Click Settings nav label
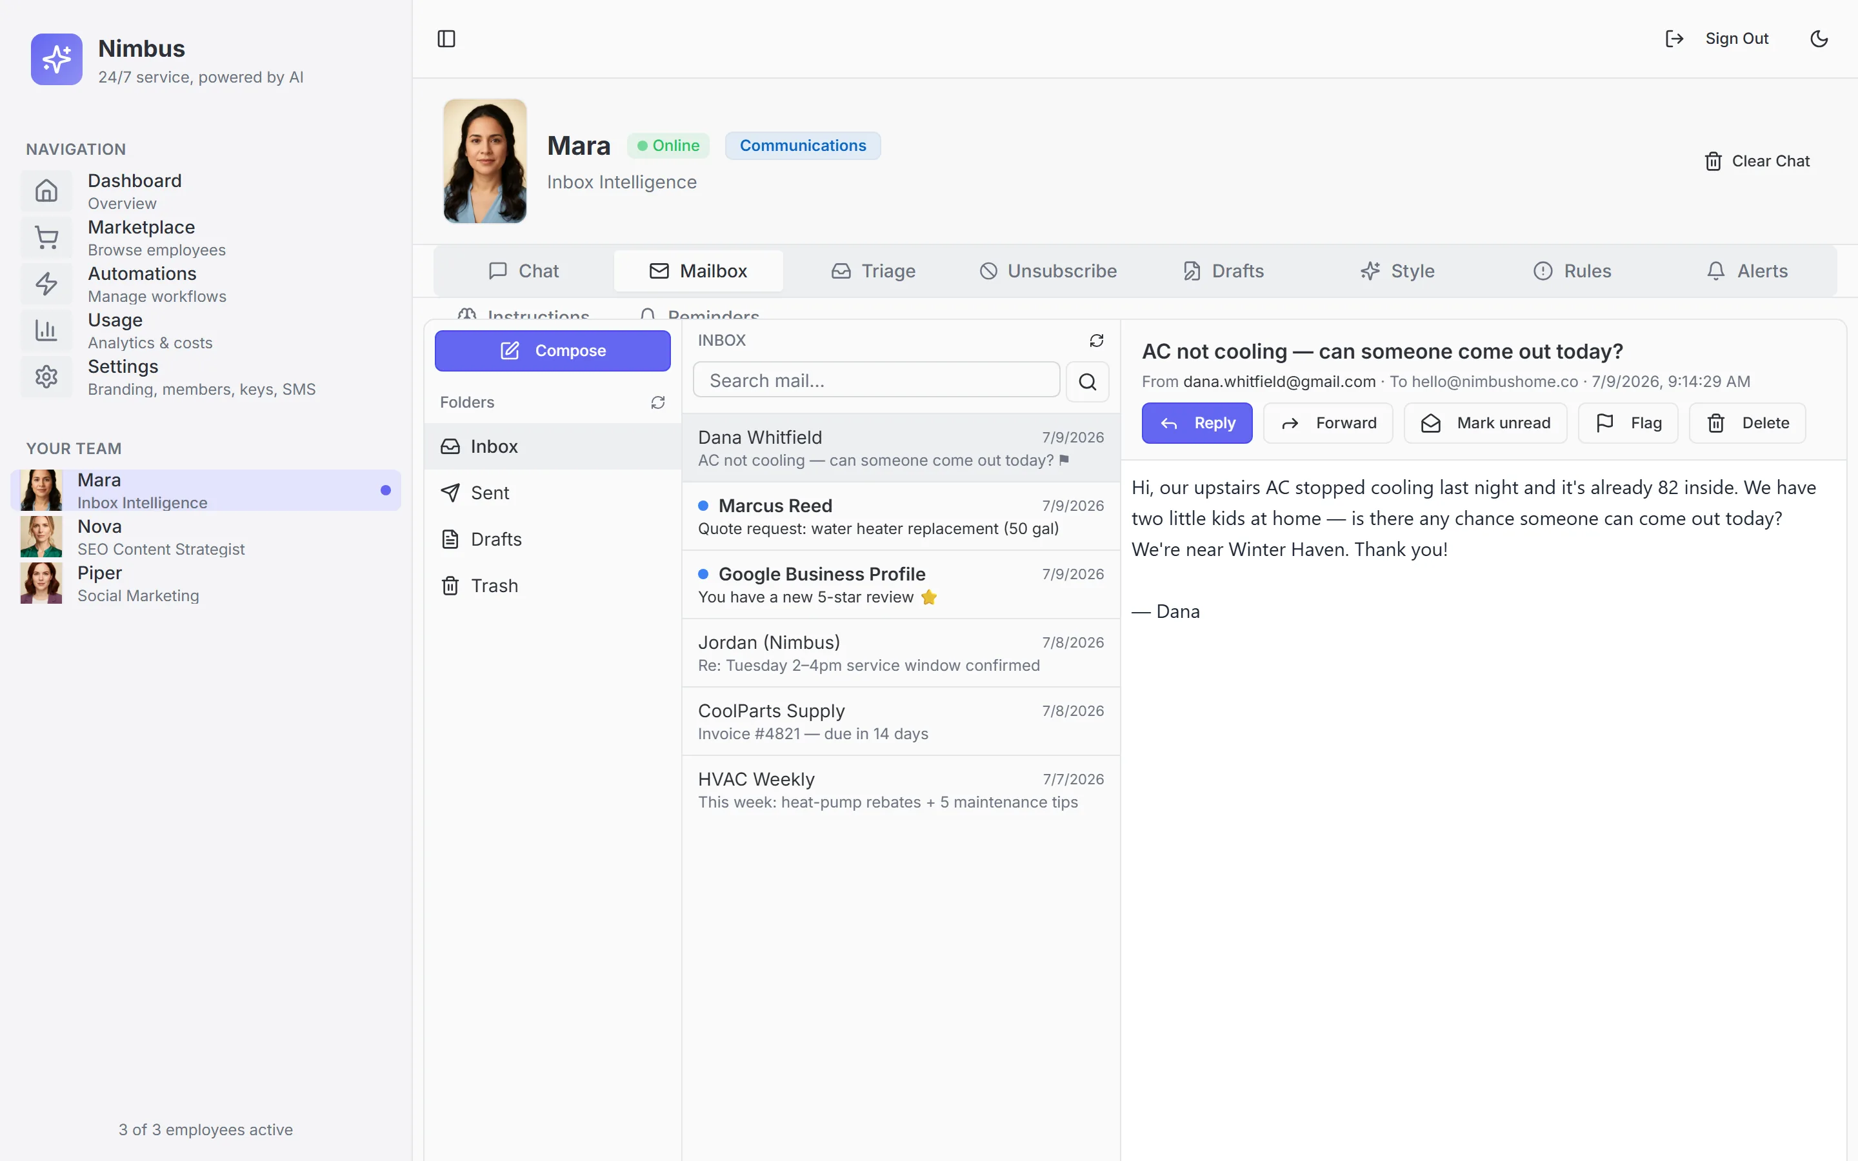 coord(201,377)
